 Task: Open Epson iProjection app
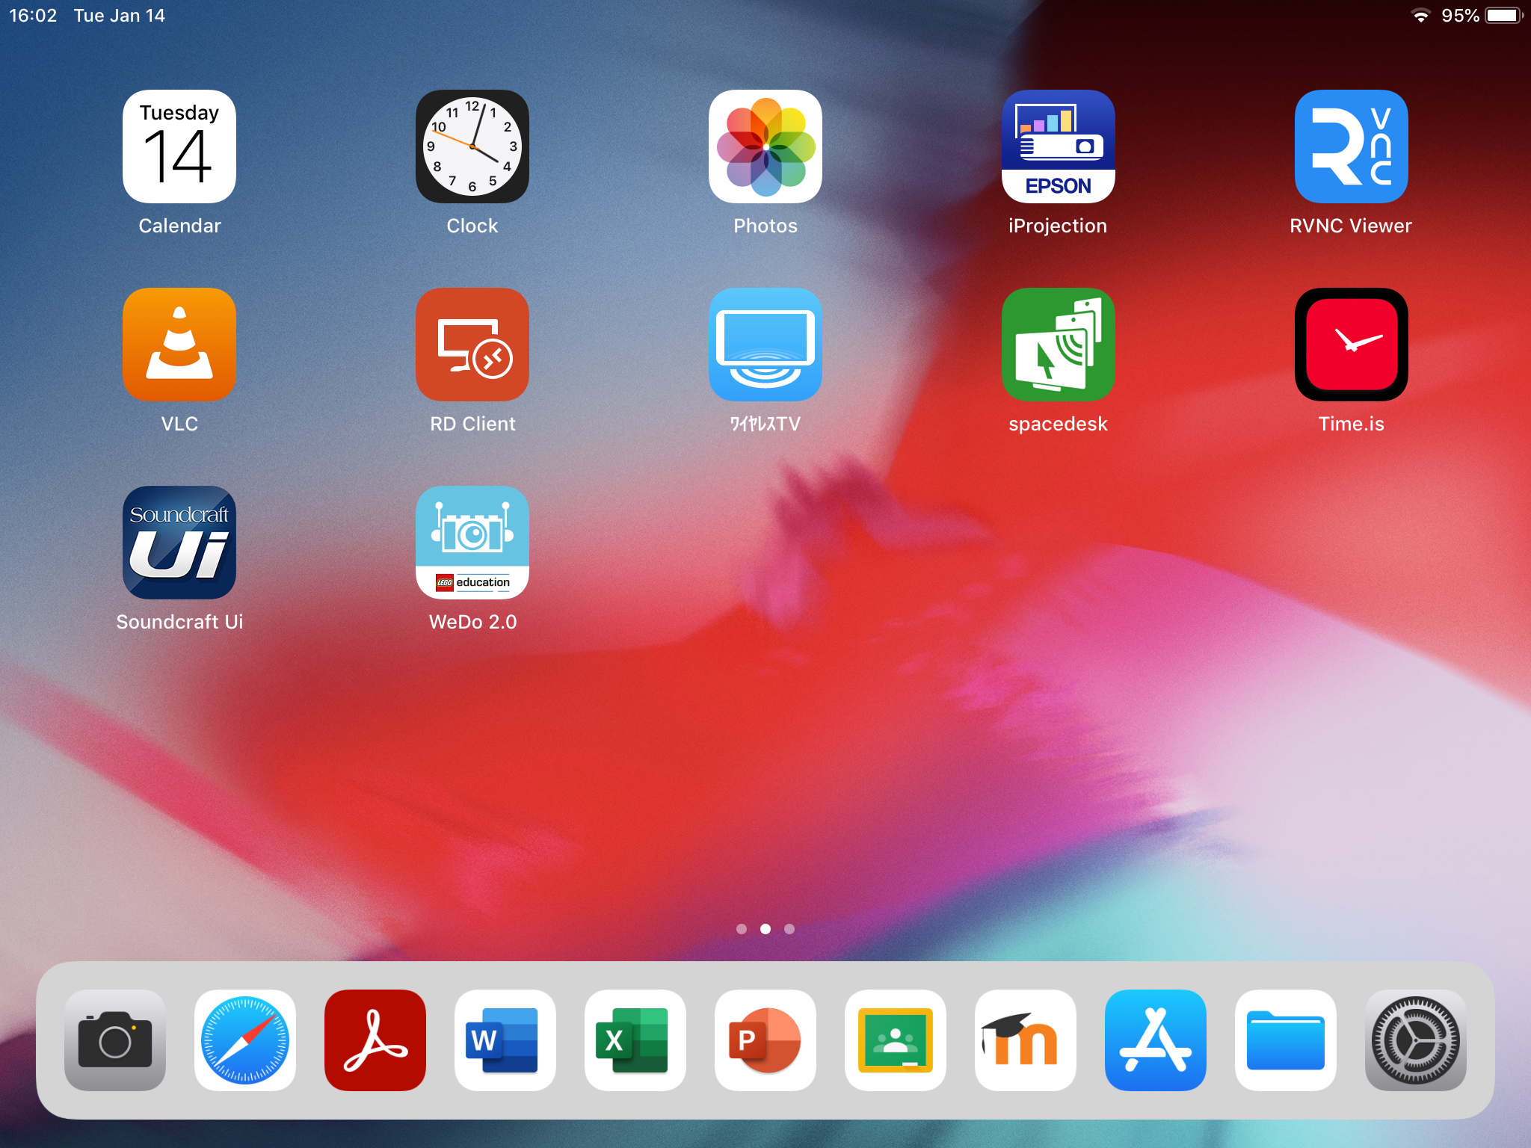tap(1059, 146)
